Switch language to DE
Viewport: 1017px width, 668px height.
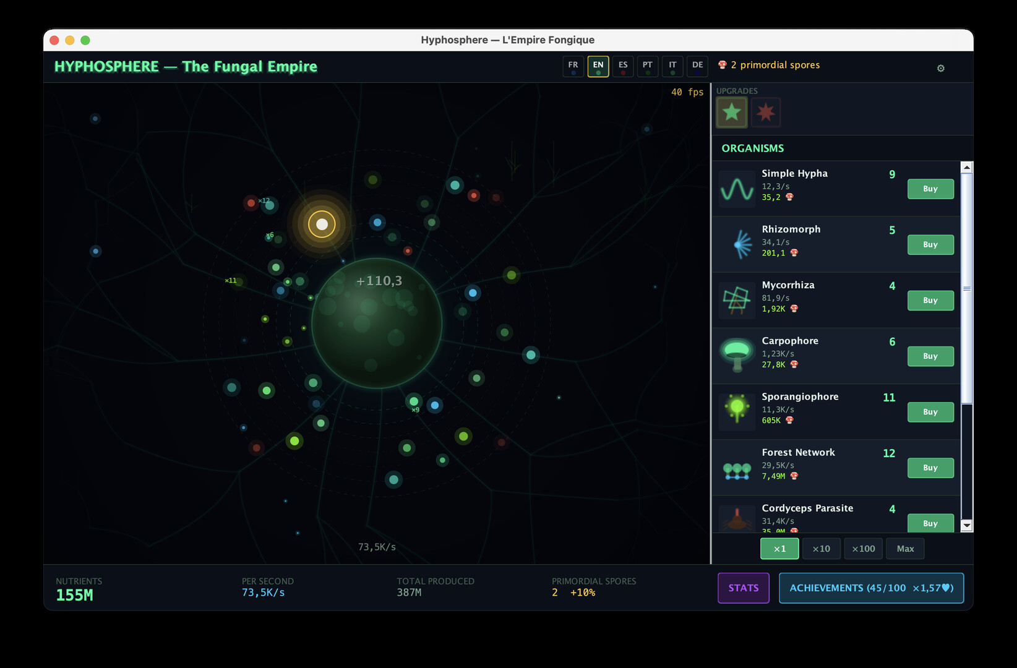[x=697, y=66]
